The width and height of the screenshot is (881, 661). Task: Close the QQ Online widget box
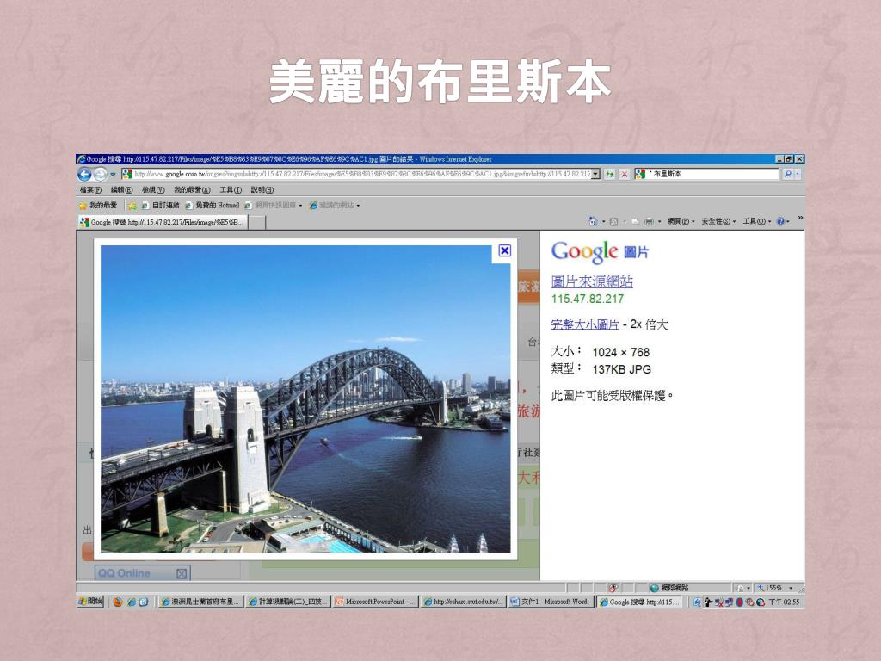[182, 573]
